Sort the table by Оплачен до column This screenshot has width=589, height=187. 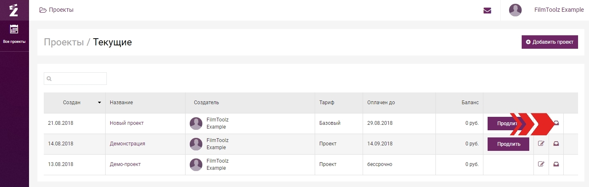381,103
